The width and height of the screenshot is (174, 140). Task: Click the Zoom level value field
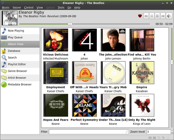click(x=159, y=132)
